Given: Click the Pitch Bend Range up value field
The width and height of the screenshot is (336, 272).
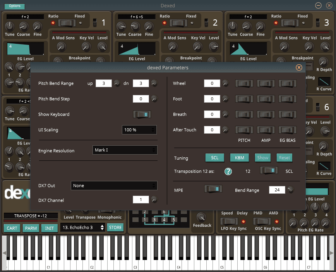Looking at the screenshot, I should coord(104,83).
